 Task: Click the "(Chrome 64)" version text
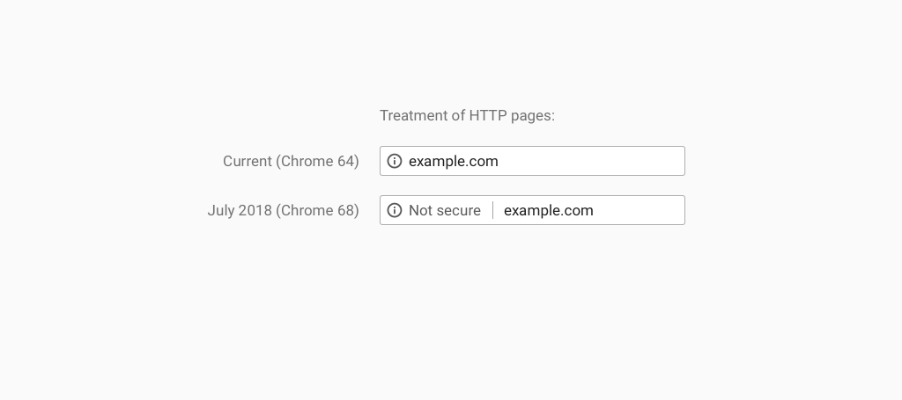(317, 161)
